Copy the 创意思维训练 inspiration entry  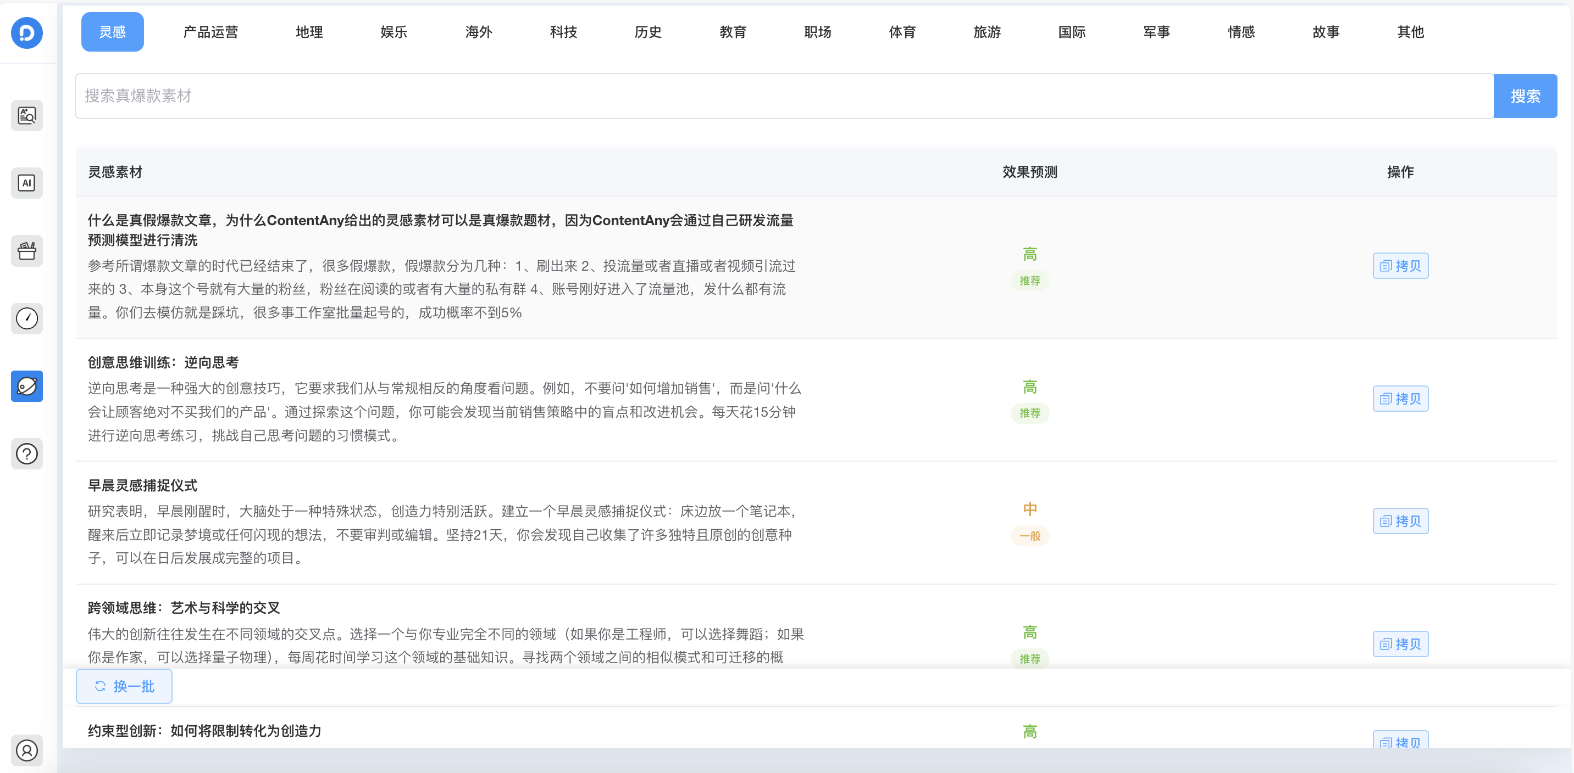point(1400,398)
